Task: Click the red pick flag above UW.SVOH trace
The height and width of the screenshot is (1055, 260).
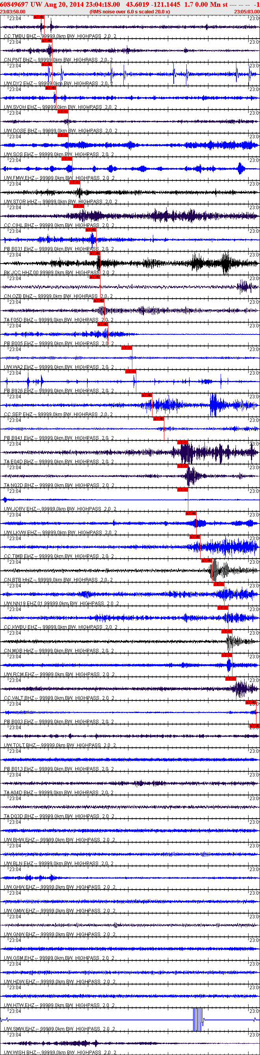Action: pyautogui.click(x=50, y=87)
